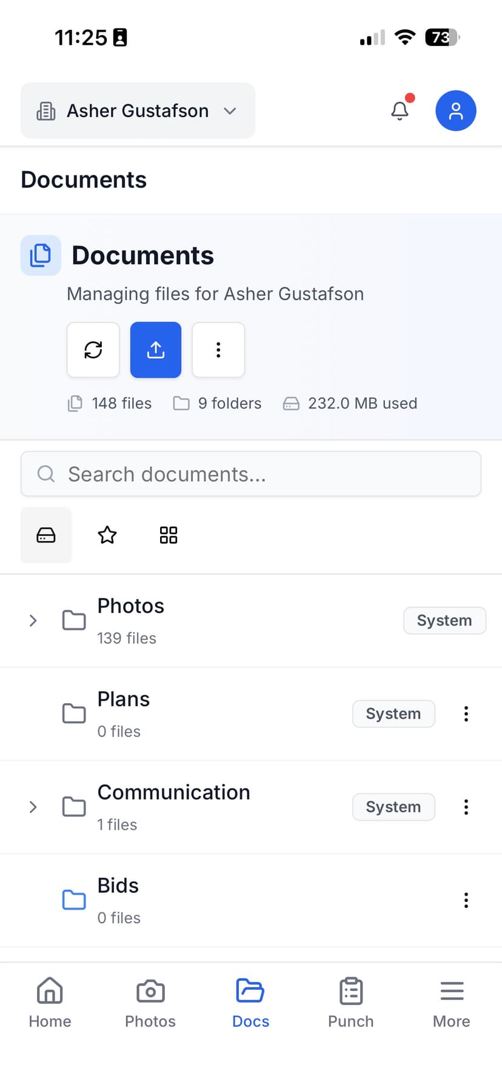
Task: Switch to grid view icon
Action: pos(167,535)
